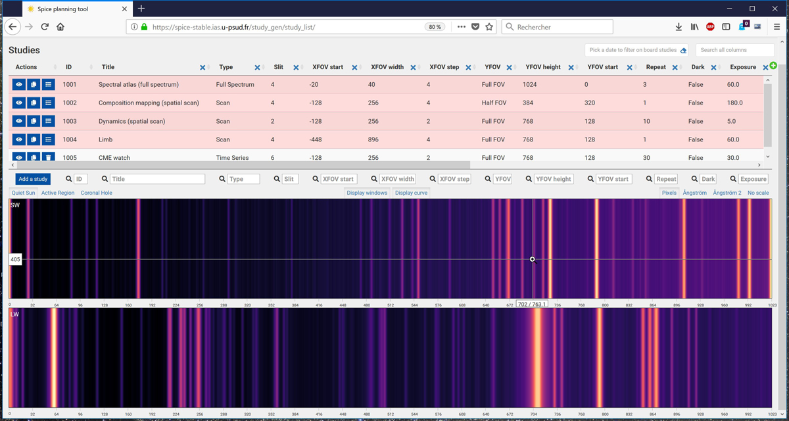This screenshot has height=421, width=789.
Task: Click the Search all columns field
Action: [x=734, y=50]
